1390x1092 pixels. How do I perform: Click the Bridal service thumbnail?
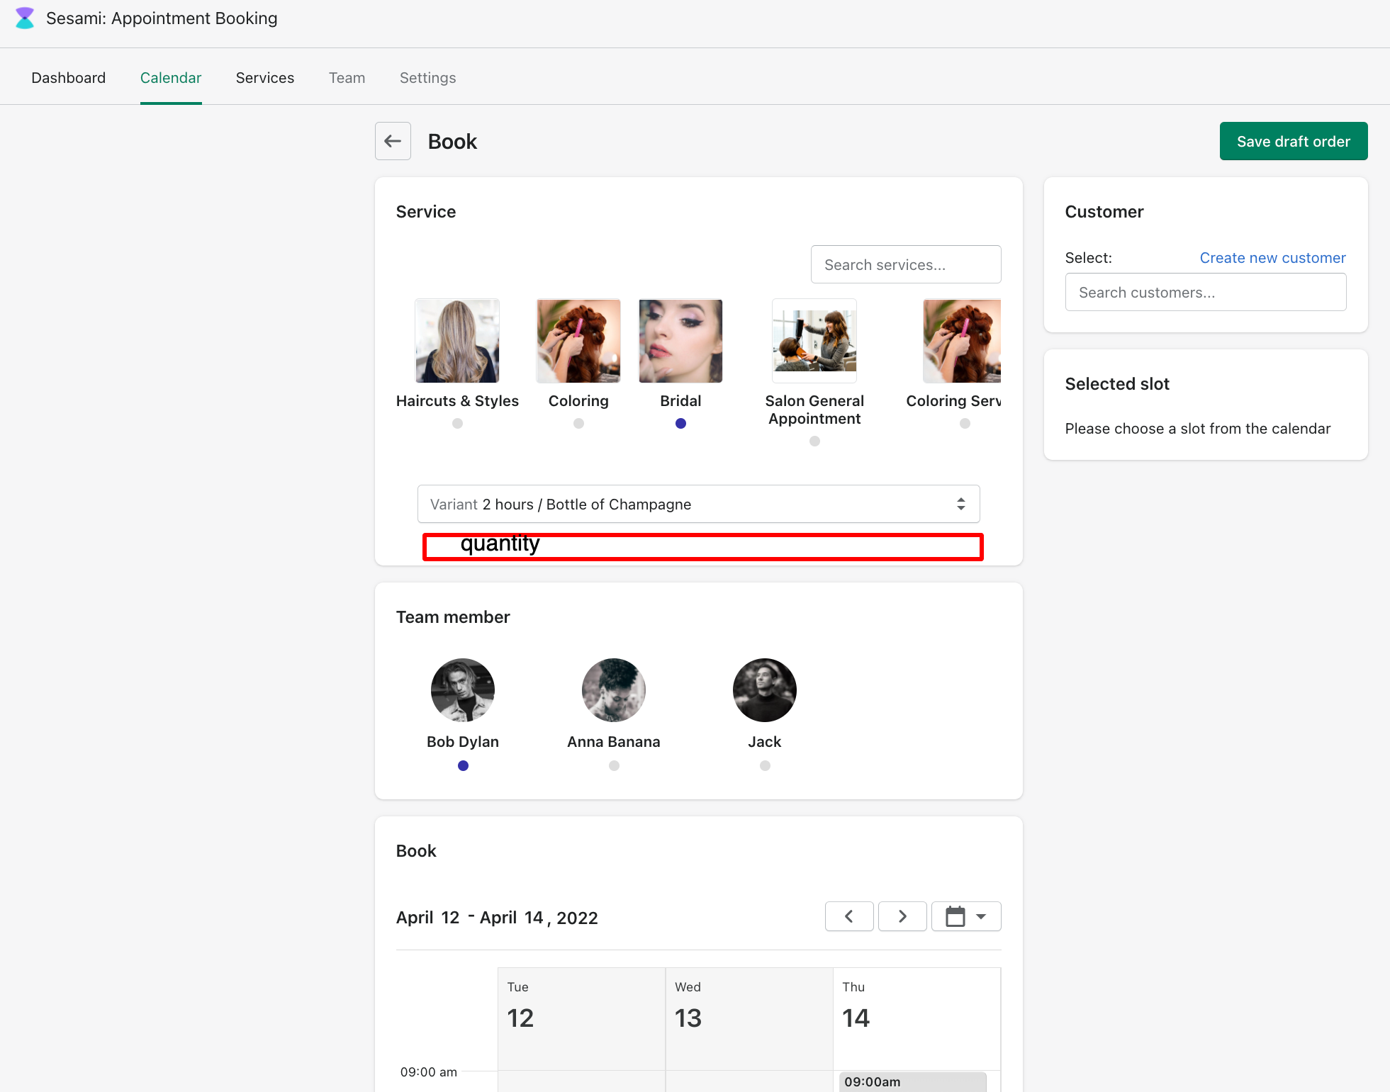680,341
